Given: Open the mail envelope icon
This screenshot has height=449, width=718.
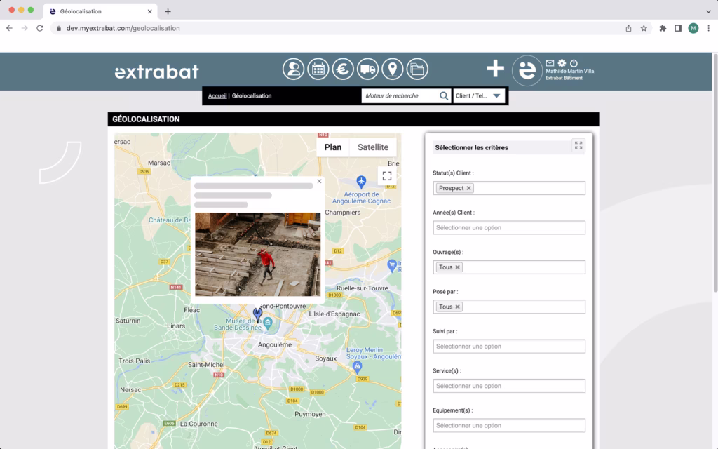Looking at the screenshot, I should click(550, 63).
